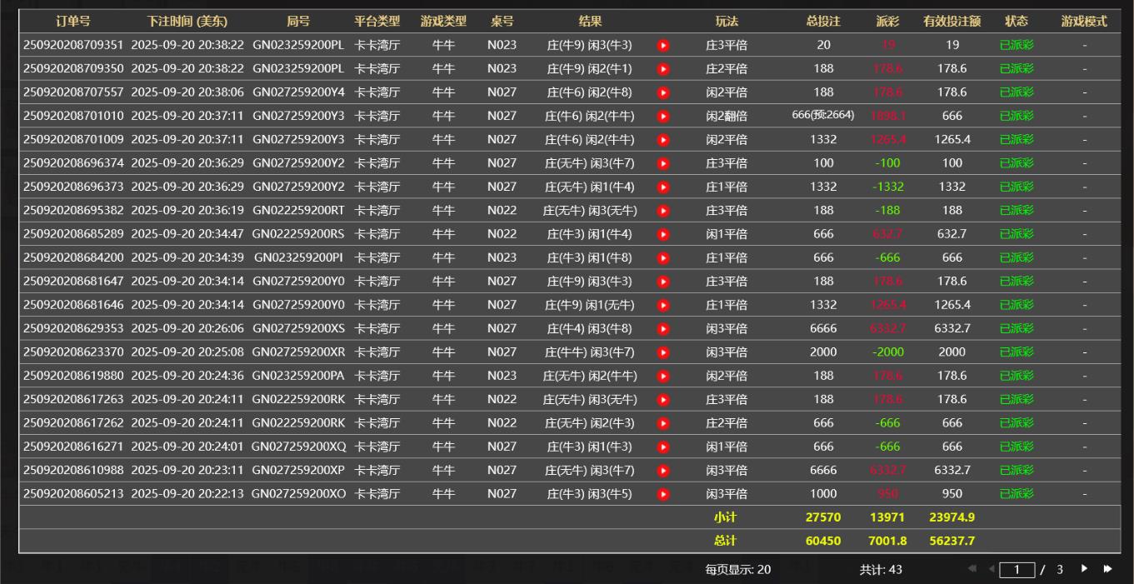1134x584 pixels.
Task: Go to the previous page arrow
Action: click(992, 569)
